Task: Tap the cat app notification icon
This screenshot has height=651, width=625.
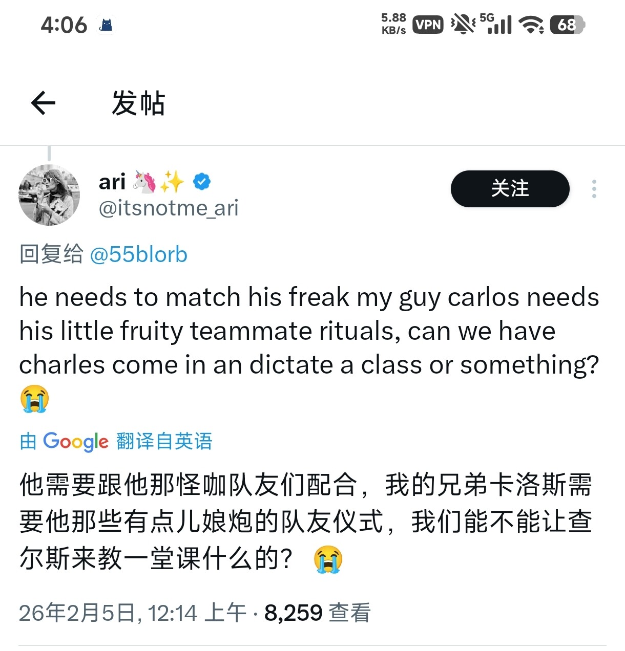Action: [106, 25]
